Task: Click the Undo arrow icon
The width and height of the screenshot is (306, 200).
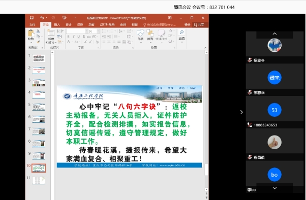Action: click(x=42, y=18)
